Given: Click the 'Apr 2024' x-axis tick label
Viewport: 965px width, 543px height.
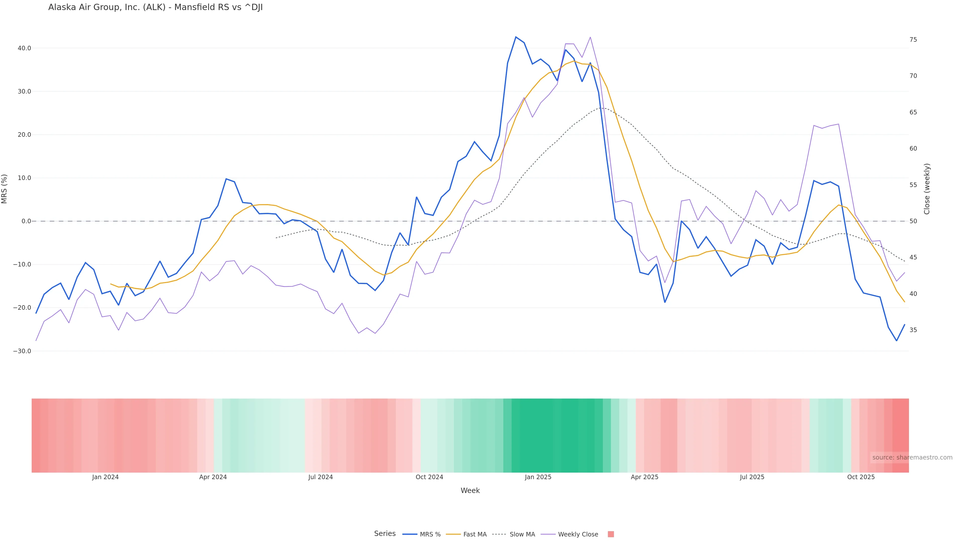Looking at the screenshot, I should (x=213, y=477).
